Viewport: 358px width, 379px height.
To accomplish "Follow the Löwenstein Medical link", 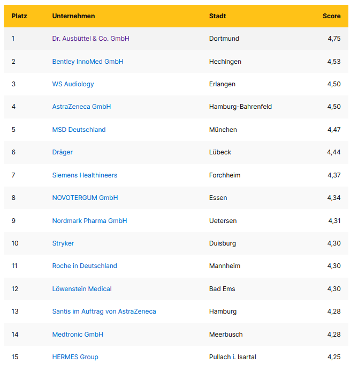I will 82,289.
